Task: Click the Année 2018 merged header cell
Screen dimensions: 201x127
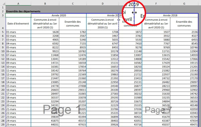Action: [170, 15]
